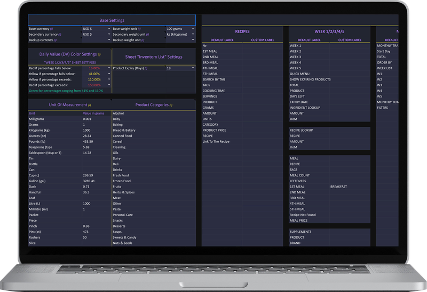Image resolution: width=427 pixels, height=292 pixels.
Task: Open the Base weight unit dropdown arrow
Action: point(193,29)
